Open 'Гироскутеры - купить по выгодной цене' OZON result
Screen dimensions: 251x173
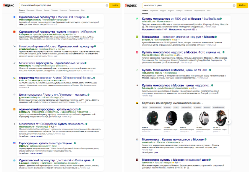pos(46,143)
